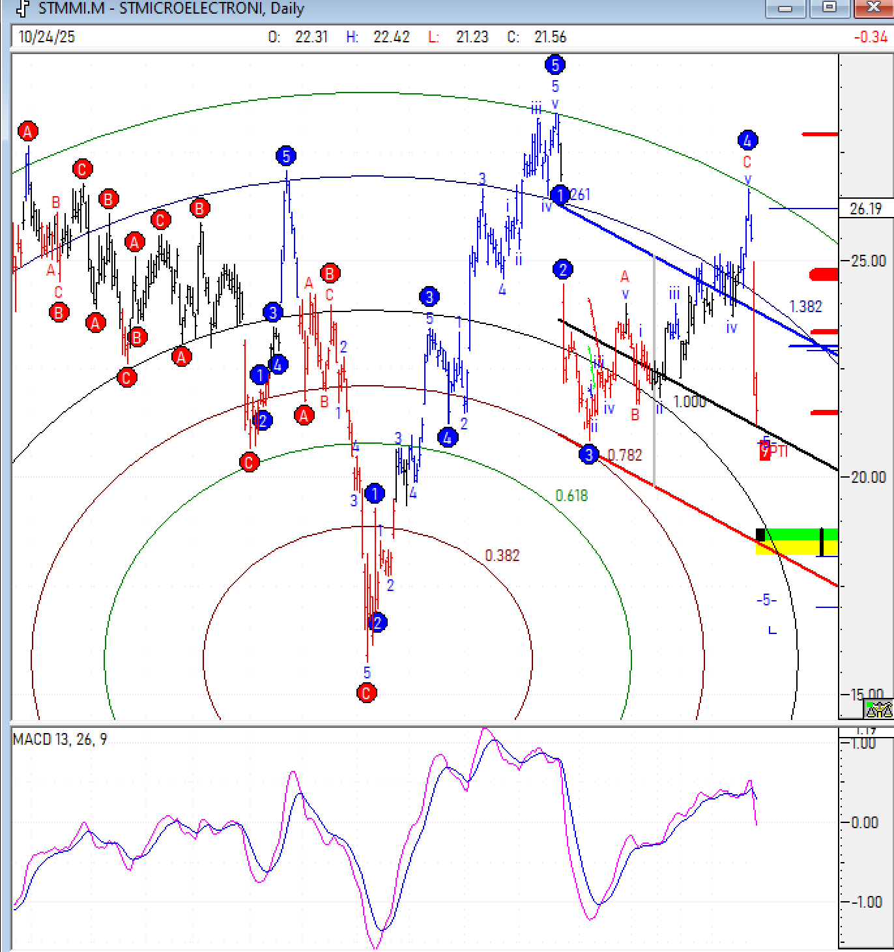
Task: Select the 0.382 Fibonacci arc label
Action: [502, 556]
